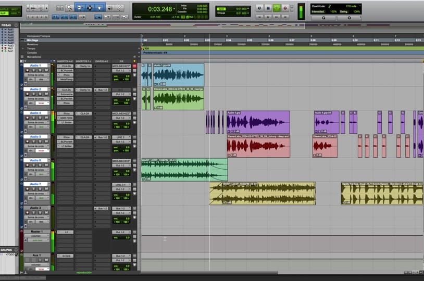Mute the Audio 6 track
The width and height of the screenshot is (424, 281).
click(x=46, y=165)
